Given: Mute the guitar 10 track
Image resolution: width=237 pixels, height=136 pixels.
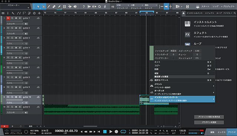Looking at the screenshot, I should 8,97.
